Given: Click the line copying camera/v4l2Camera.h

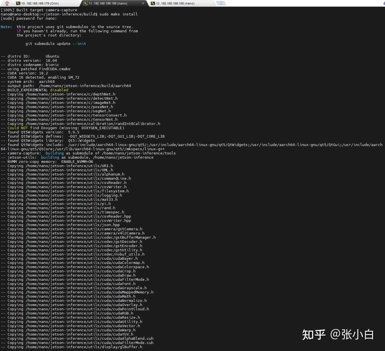Looking at the screenshot, I should pyautogui.click(x=73, y=233).
